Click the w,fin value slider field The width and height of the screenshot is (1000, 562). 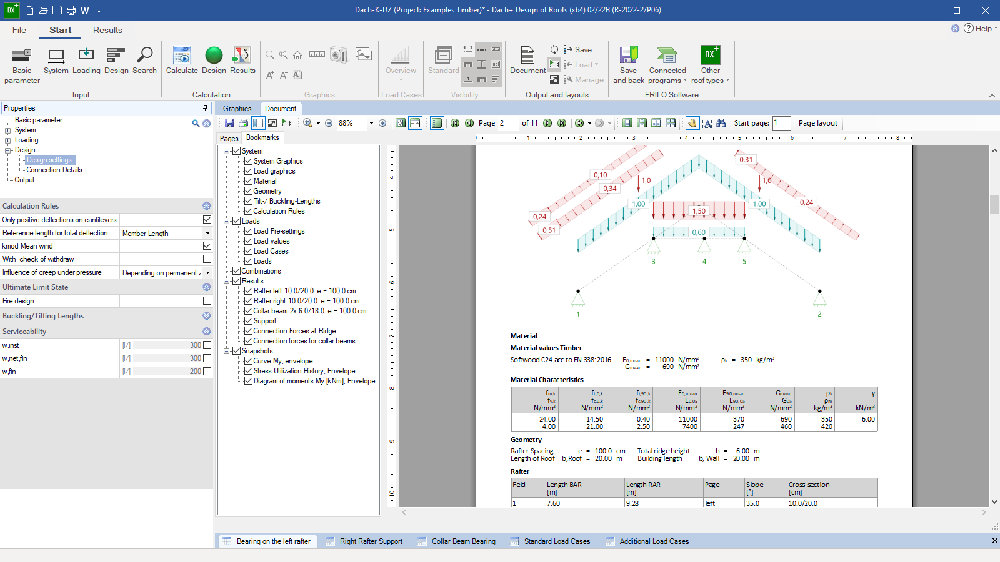point(167,372)
